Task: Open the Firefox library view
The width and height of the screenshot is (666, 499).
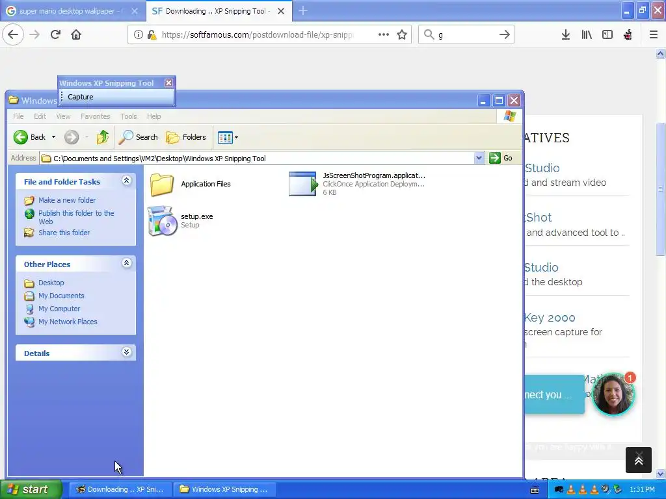Action: tap(587, 34)
